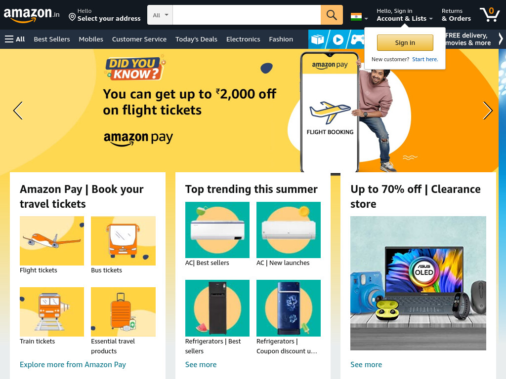Open Explore more from Amazon Pay link

coord(73,365)
